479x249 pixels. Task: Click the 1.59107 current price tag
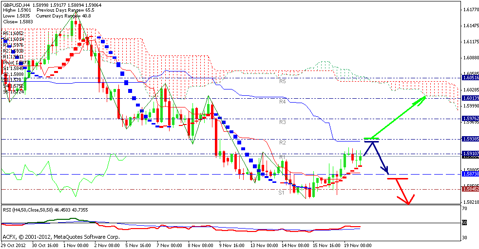coord(469,154)
